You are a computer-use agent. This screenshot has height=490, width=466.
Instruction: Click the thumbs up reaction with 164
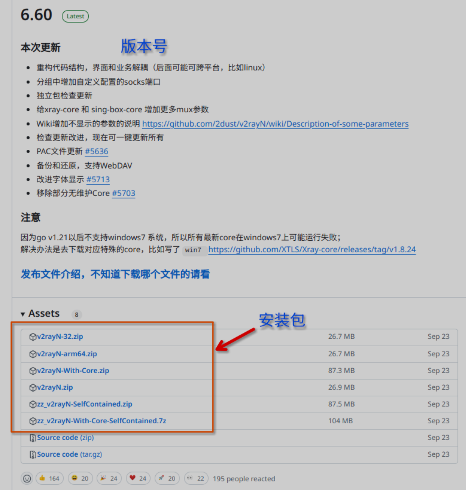tap(42, 478)
